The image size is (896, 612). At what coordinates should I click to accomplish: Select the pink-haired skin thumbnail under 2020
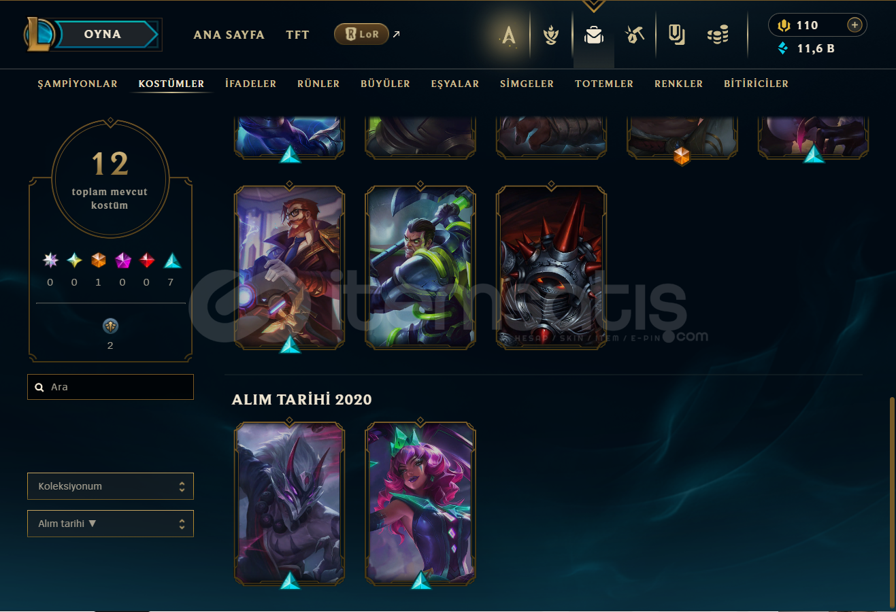[x=420, y=504]
